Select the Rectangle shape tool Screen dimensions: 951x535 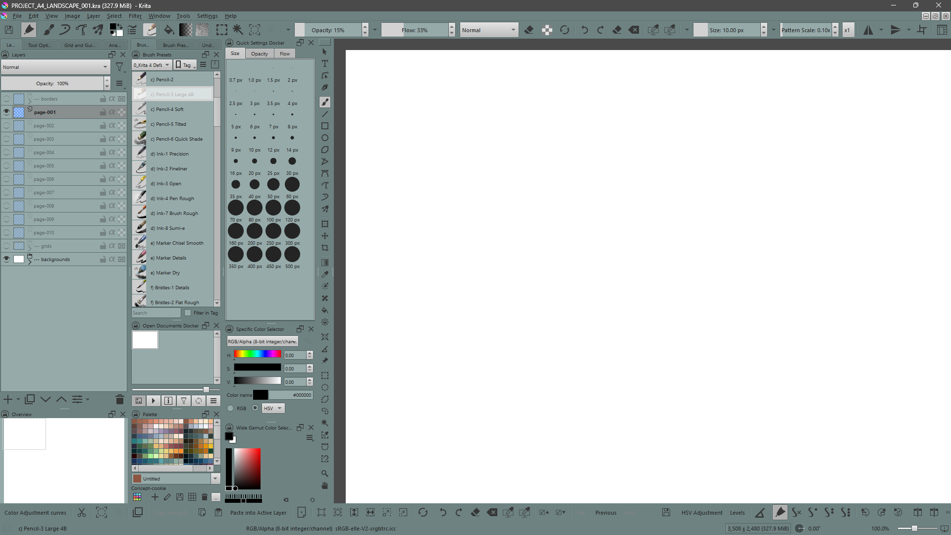coord(325,126)
